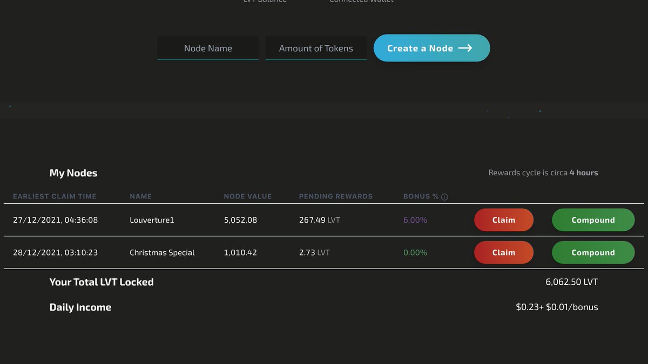This screenshot has width=648, height=364.
Task: Click the PENDING REWARDS column header
Action: pos(336,196)
